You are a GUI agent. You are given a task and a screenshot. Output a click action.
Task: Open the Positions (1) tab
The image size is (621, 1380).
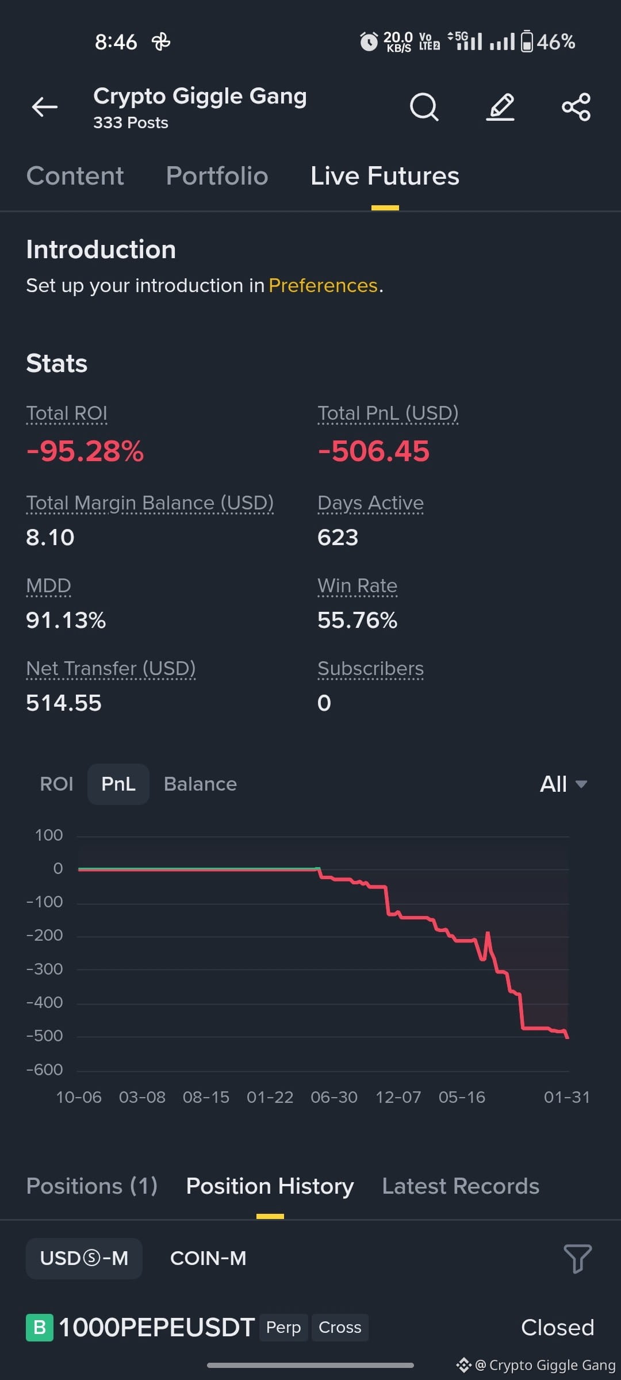tap(92, 1186)
